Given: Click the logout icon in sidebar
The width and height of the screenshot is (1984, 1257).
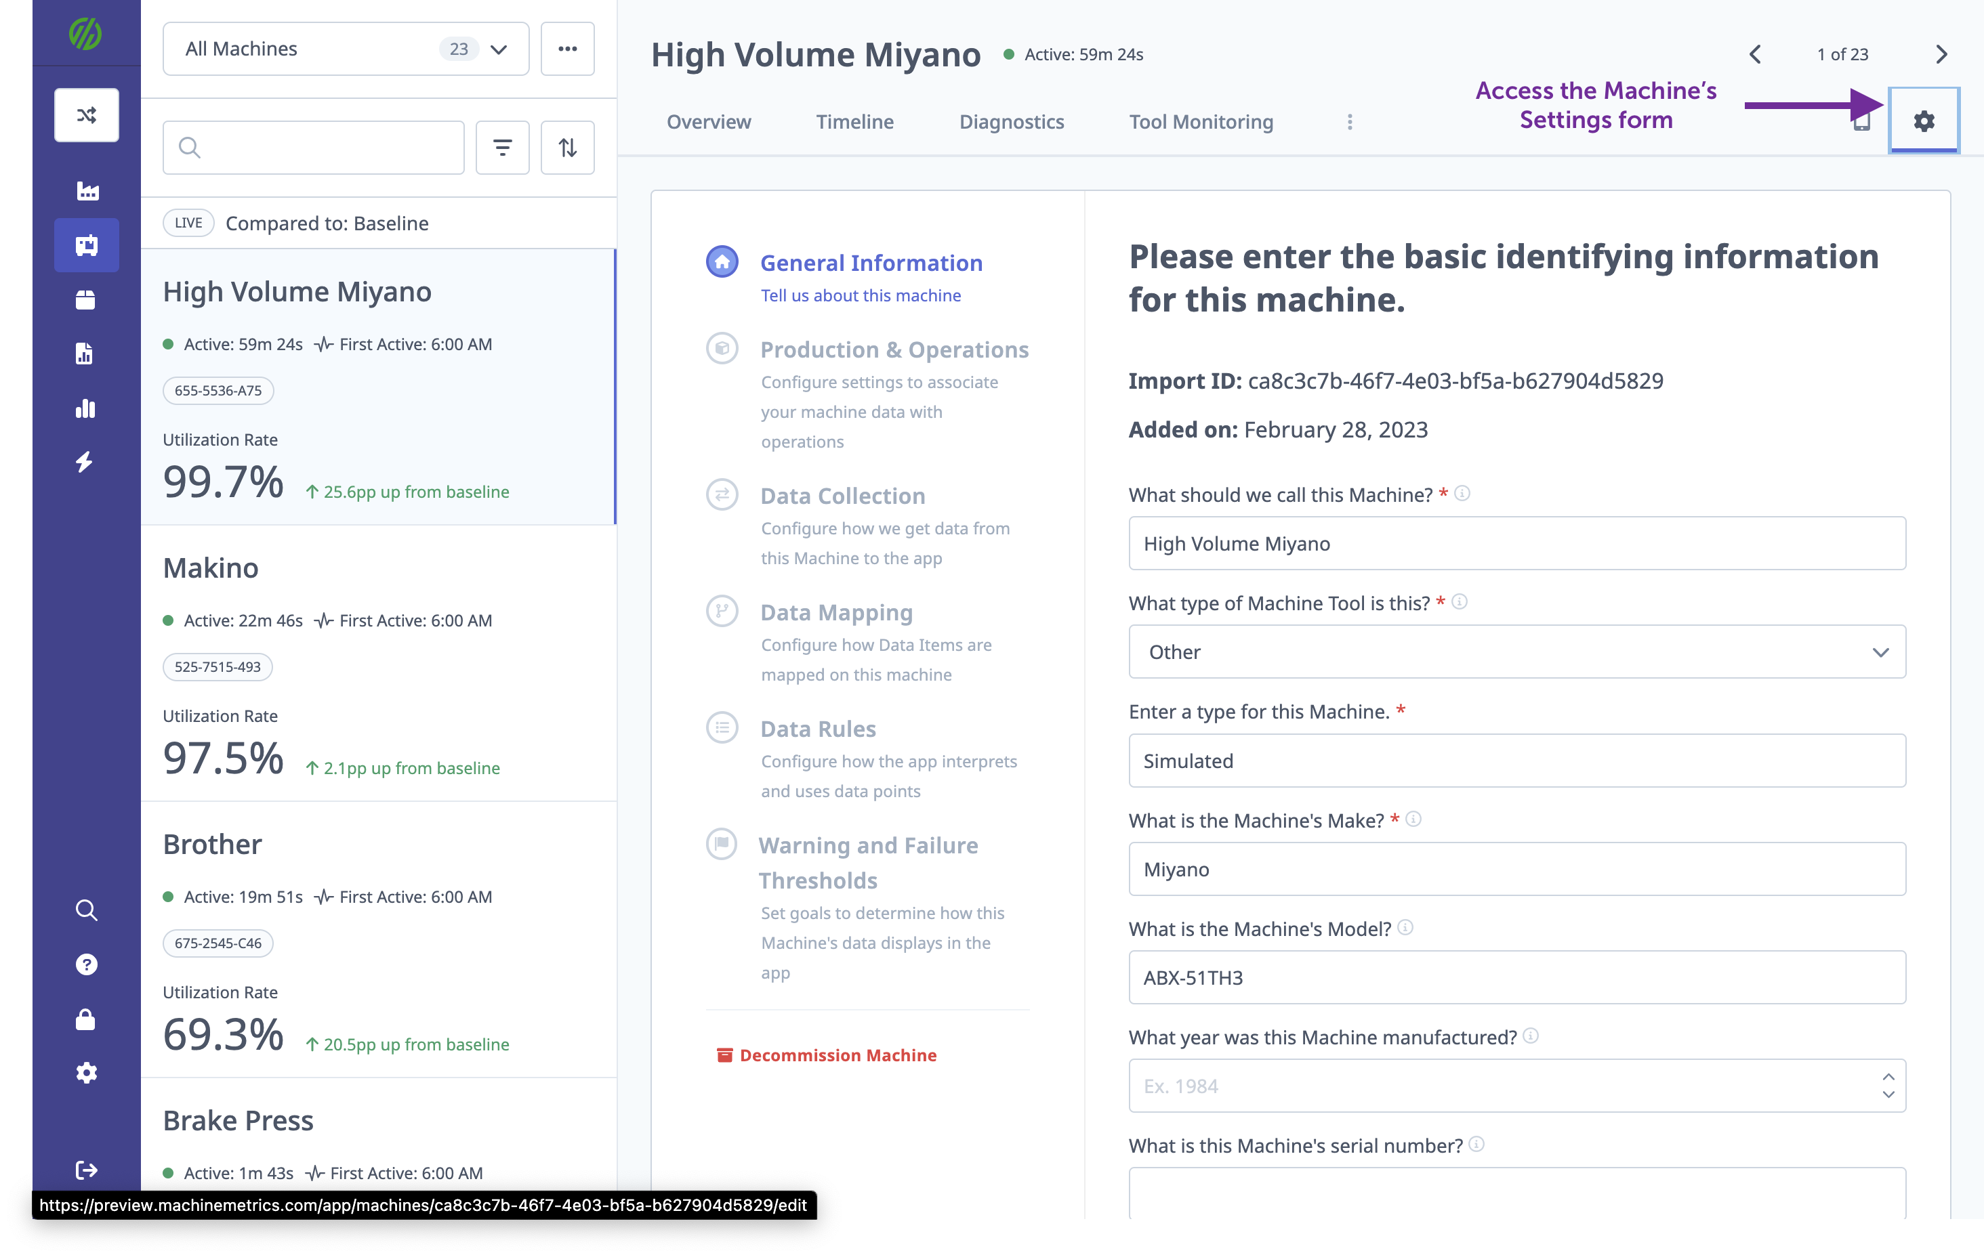Looking at the screenshot, I should (x=87, y=1170).
